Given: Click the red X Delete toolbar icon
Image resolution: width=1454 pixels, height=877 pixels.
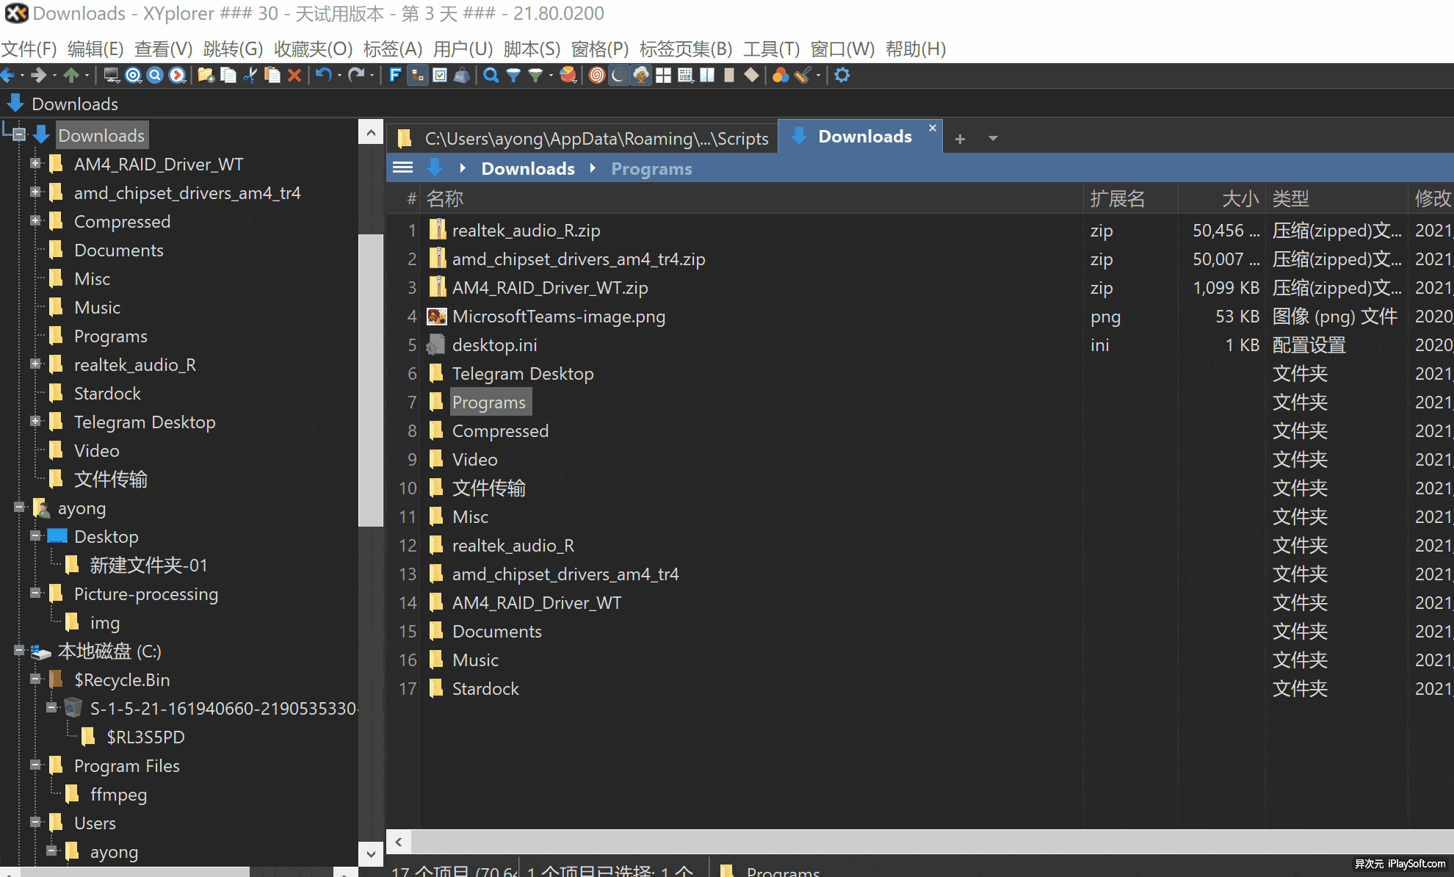Looking at the screenshot, I should point(294,75).
